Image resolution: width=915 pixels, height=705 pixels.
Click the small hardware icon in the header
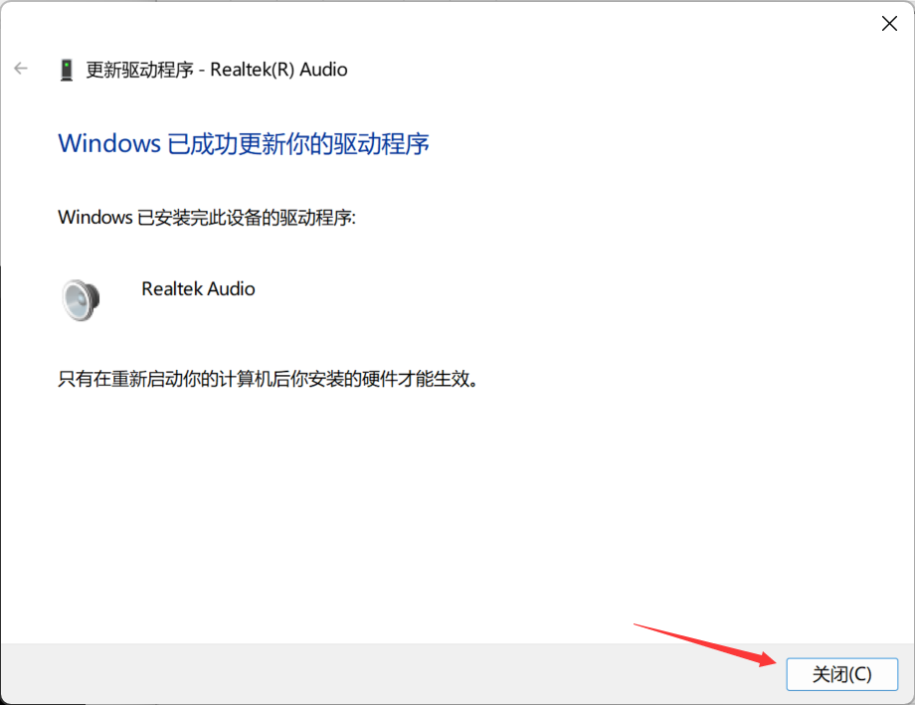click(x=66, y=70)
